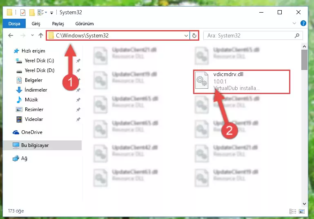Open the Customize Quick Access Toolbar dropdown
The width and height of the screenshot is (314, 219).
[52, 13]
